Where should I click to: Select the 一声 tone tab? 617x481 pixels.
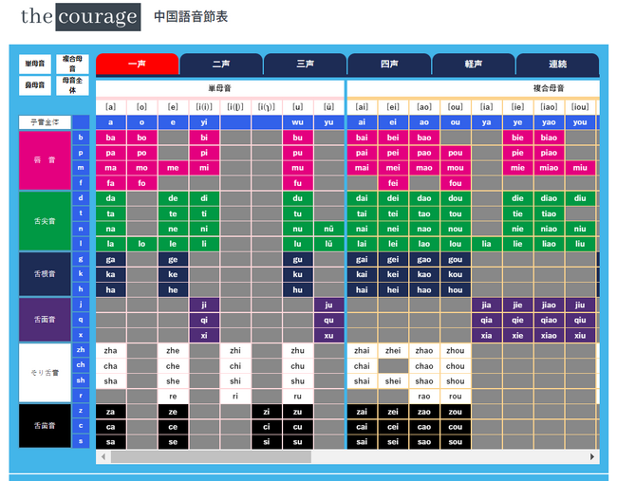[x=137, y=64]
